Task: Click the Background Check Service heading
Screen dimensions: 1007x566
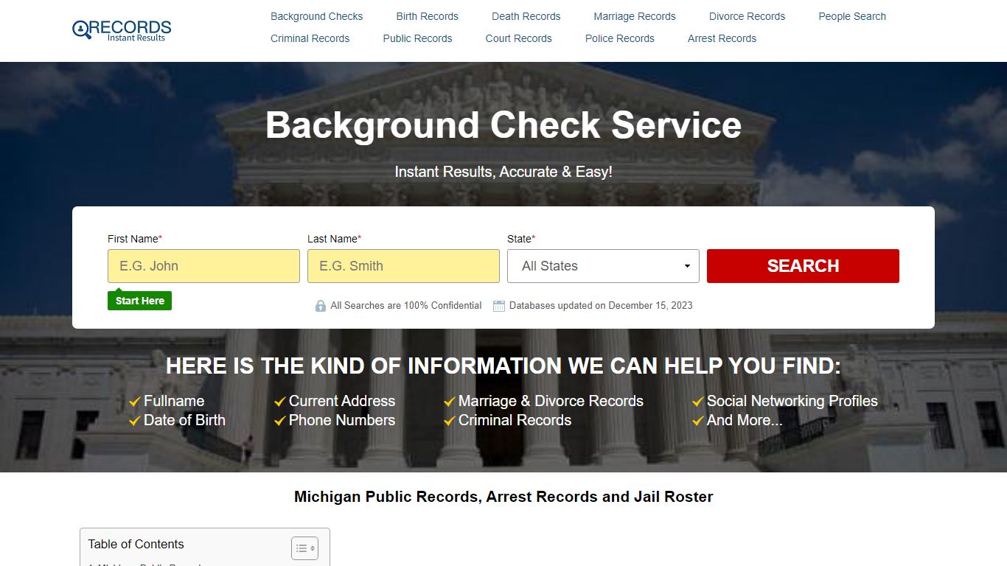Action: click(503, 125)
